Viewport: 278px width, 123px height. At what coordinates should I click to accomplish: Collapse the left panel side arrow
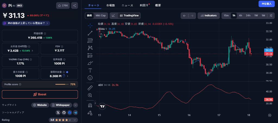95,103
